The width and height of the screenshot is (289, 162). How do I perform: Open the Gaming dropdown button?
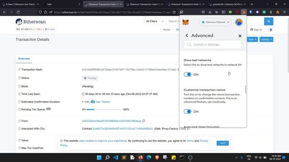pyautogui.click(x=266, y=40)
